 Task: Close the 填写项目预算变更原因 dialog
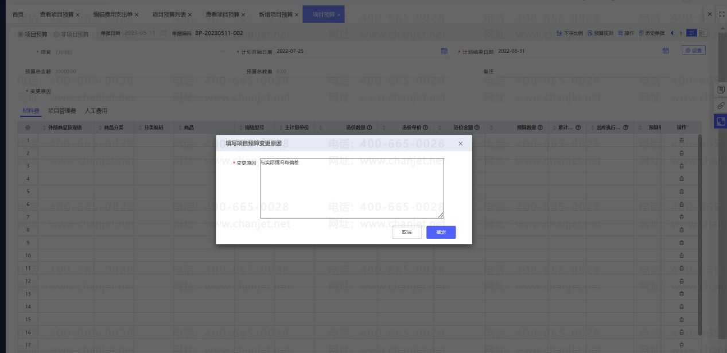click(x=460, y=143)
